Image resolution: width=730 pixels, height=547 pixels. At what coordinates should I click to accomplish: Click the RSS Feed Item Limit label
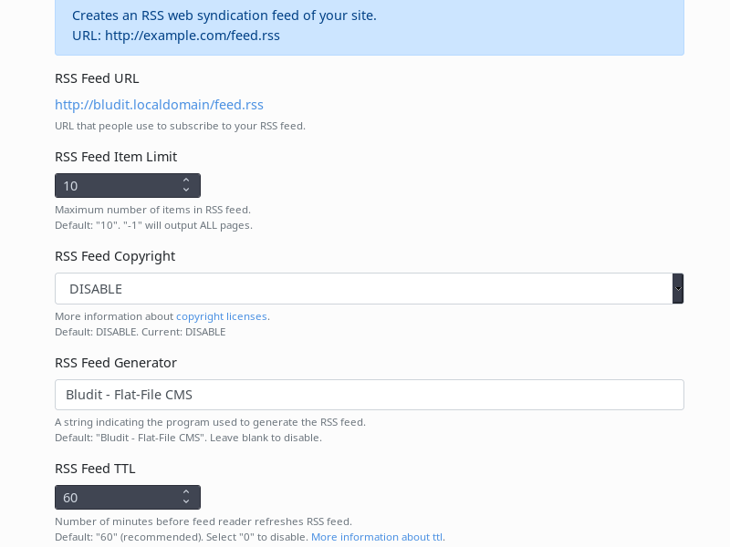(116, 157)
